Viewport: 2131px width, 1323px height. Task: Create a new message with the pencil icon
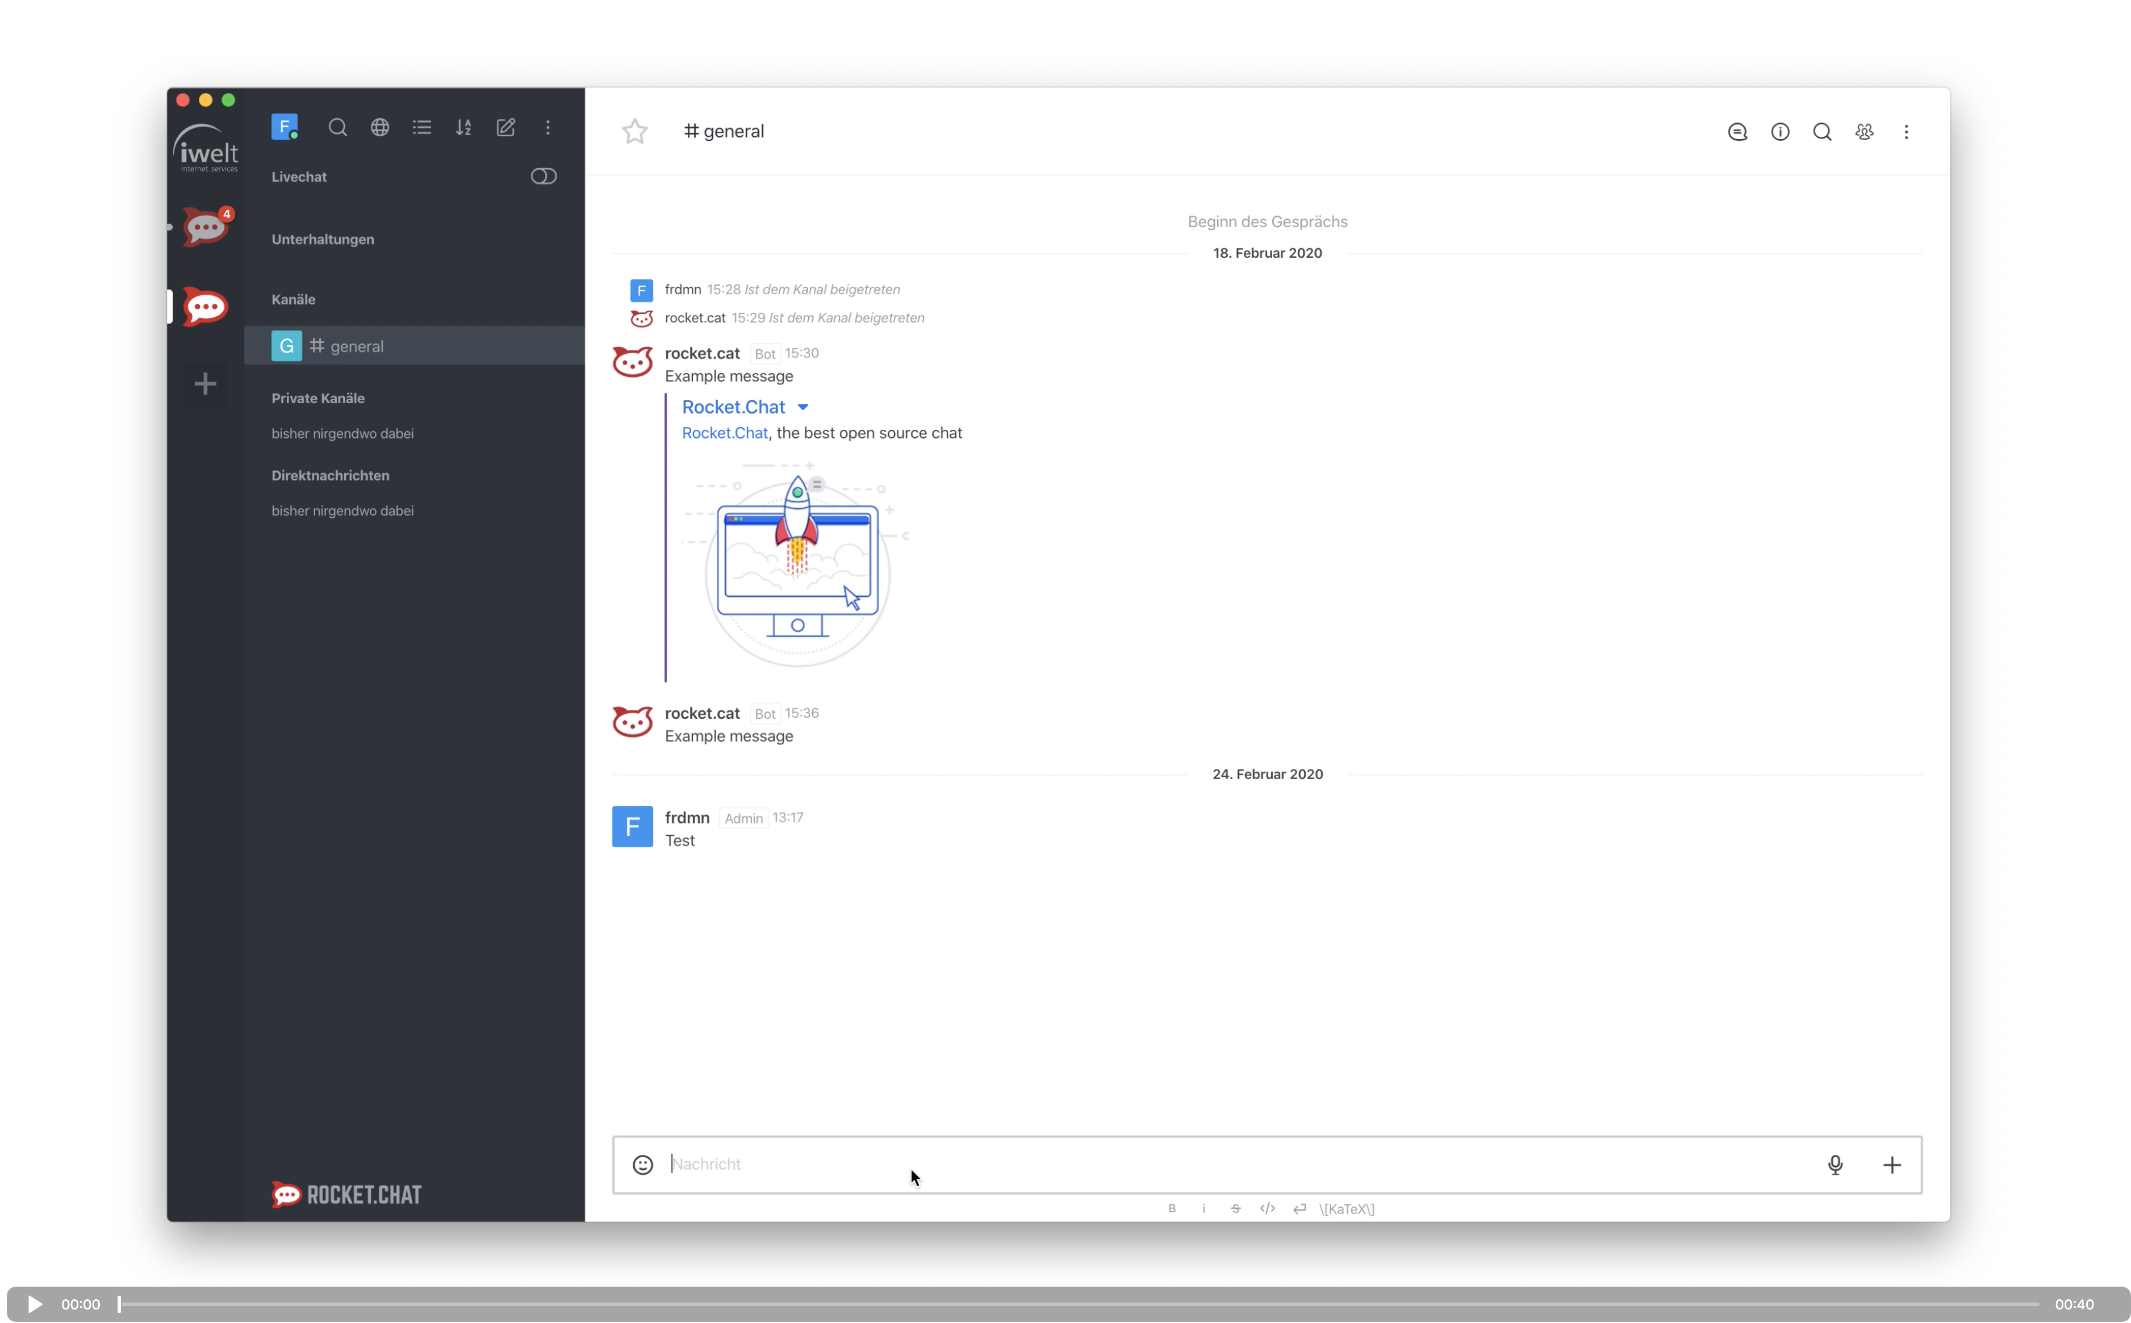pyautogui.click(x=506, y=127)
